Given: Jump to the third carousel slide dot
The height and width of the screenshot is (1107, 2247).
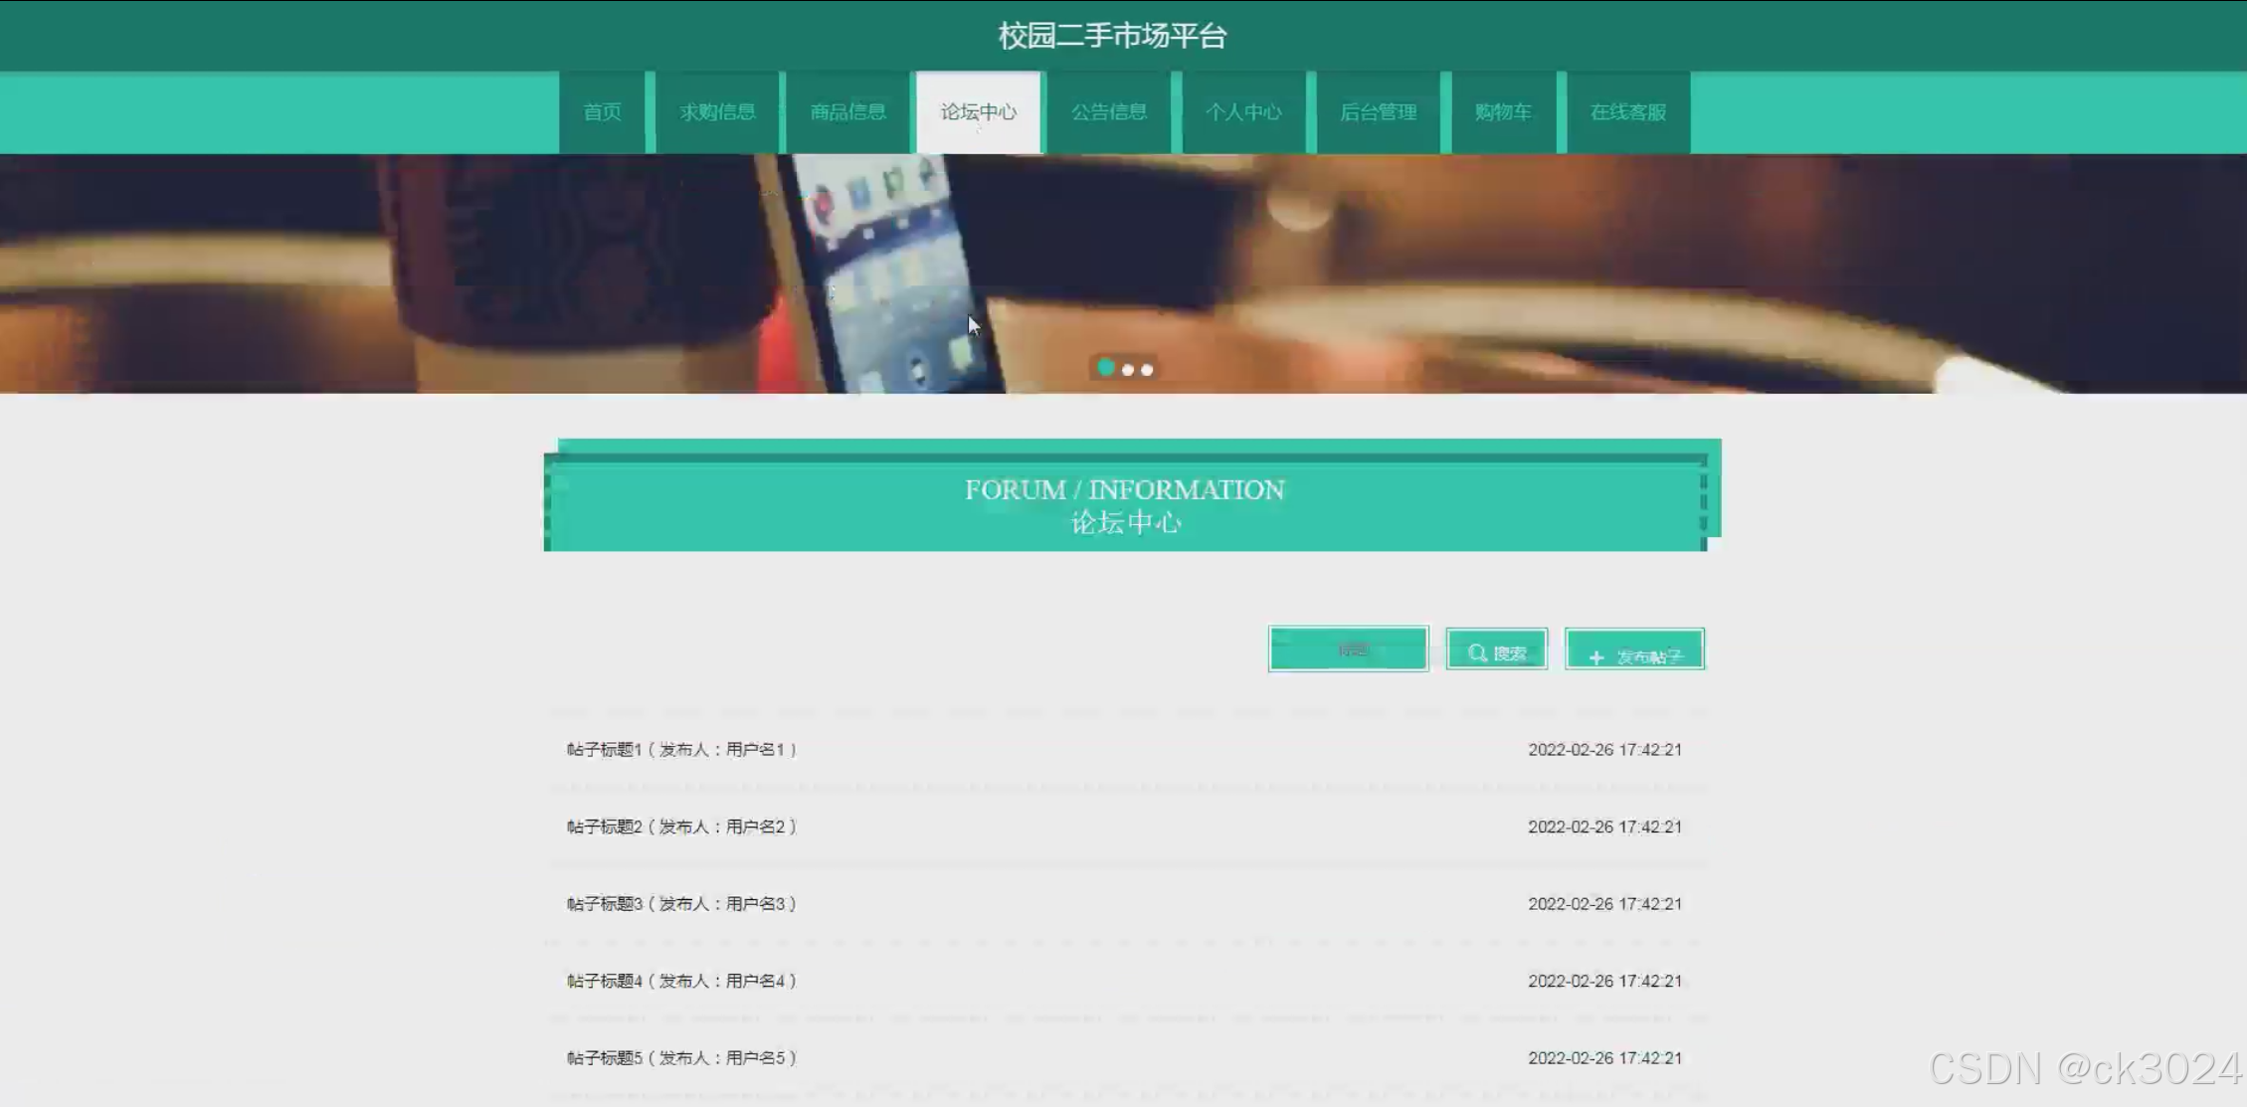Looking at the screenshot, I should click(x=1147, y=370).
